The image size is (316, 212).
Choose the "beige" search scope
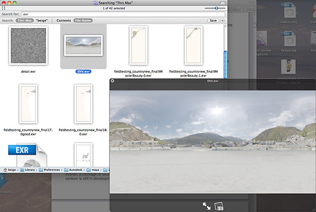coord(41,21)
